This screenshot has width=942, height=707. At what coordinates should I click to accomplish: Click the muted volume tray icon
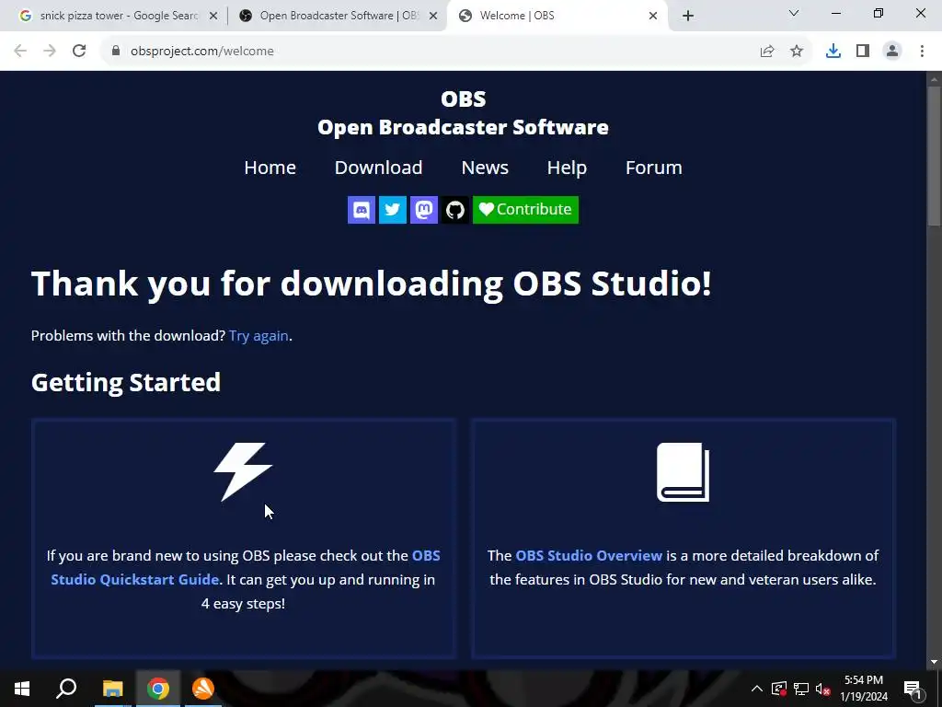coord(823,689)
